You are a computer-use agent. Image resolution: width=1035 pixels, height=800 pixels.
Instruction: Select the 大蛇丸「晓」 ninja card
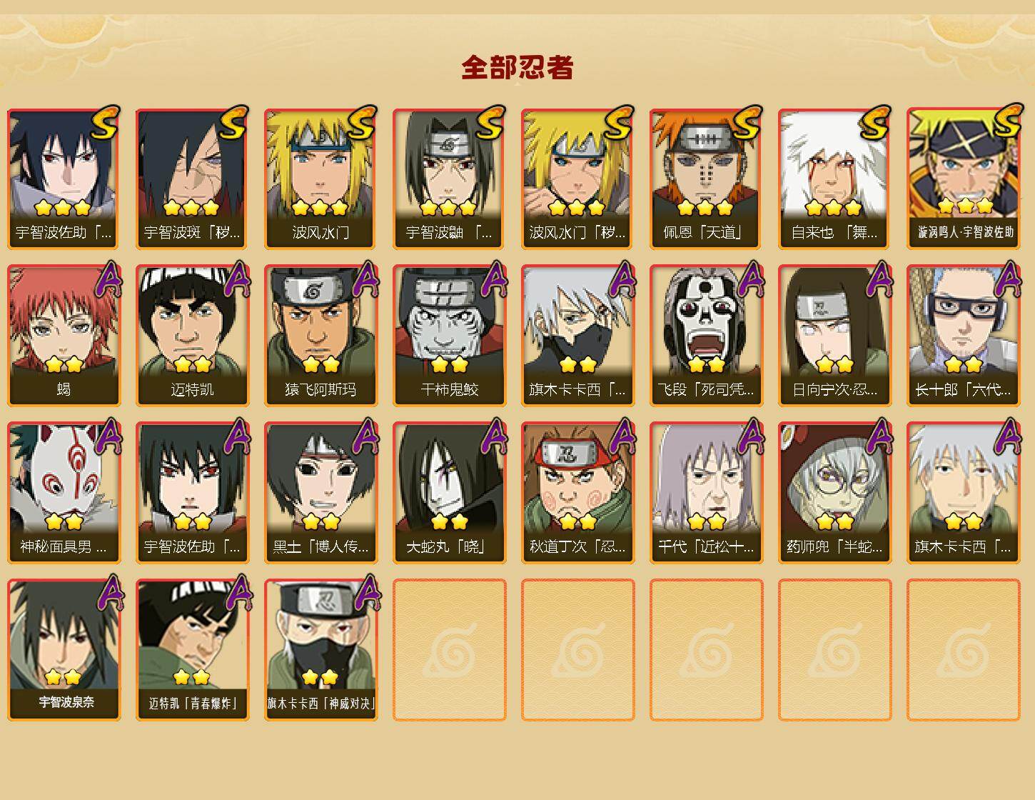coord(450,493)
